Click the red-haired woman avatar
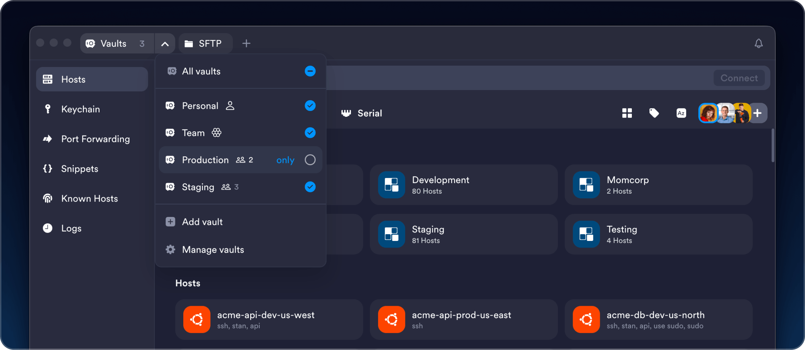The width and height of the screenshot is (805, 350). click(x=708, y=113)
